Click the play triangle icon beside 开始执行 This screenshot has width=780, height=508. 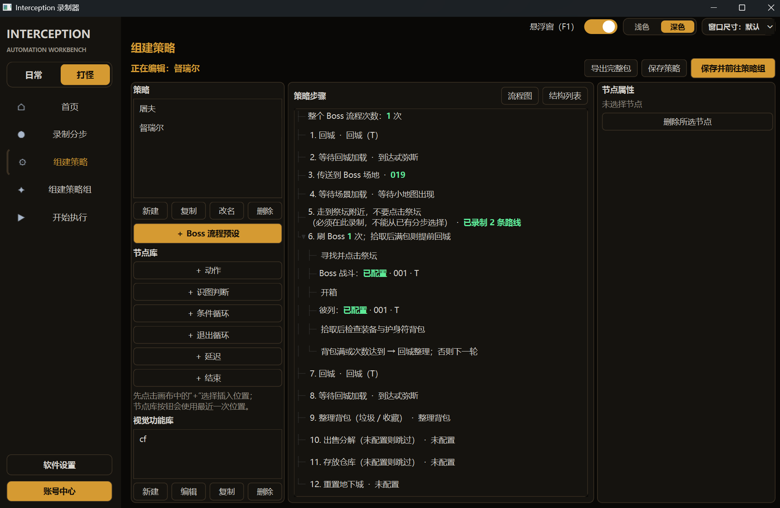(21, 218)
